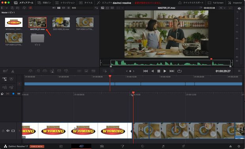Image resolution: width=245 pixels, height=149 pixels.
Task: Go to first frame button
Action: point(145,71)
